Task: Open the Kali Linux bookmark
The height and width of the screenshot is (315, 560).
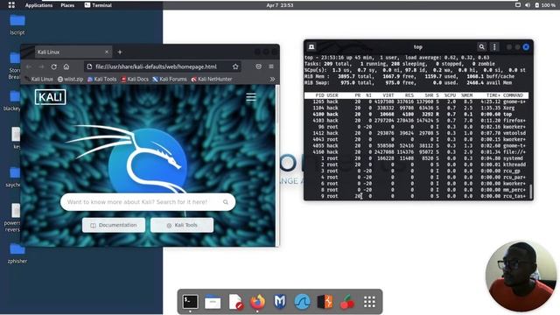Action: 38,80
